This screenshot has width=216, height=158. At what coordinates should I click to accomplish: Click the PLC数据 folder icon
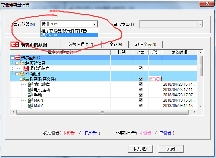22,74
